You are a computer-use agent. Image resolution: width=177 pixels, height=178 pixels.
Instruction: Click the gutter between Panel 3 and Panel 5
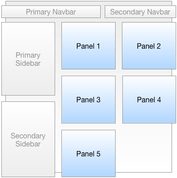click(x=88, y=127)
